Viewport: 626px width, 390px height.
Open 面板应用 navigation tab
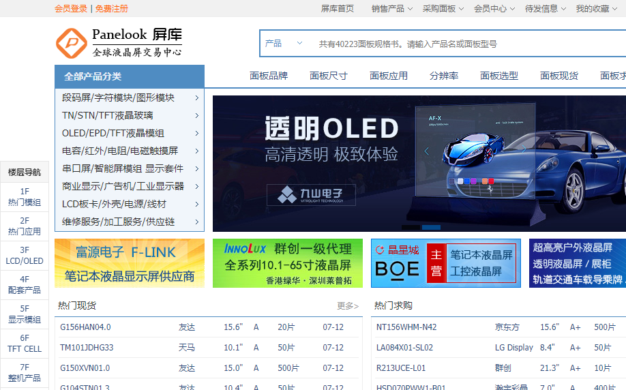coord(389,76)
